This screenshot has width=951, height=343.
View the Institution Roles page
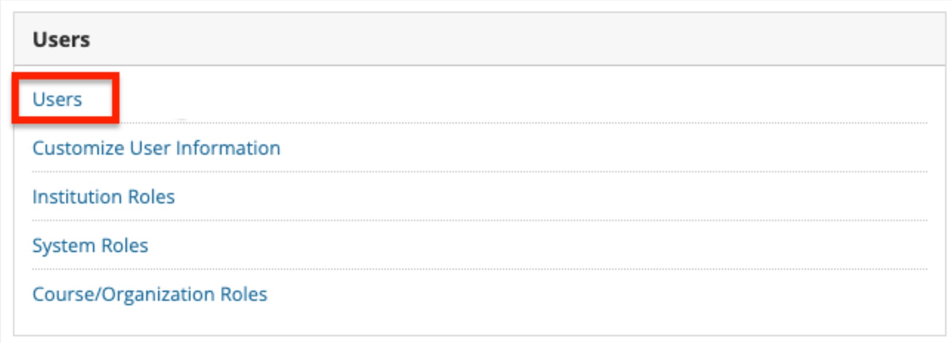pos(104,197)
